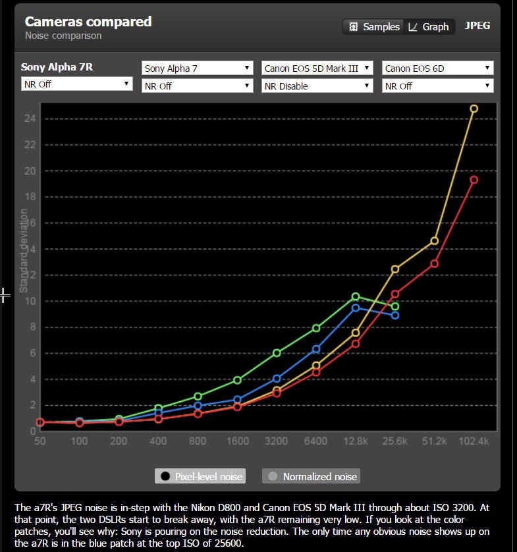This screenshot has width=517, height=552.
Task: Select Normalized noise option
Action: (x=311, y=476)
